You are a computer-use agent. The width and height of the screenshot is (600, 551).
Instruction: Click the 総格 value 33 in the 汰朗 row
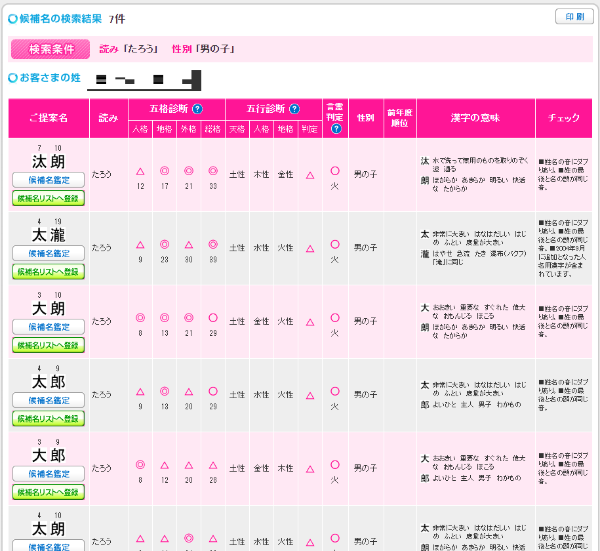pos(213,186)
